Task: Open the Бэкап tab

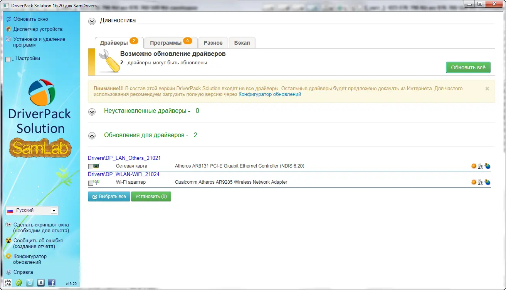Action: click(242, 42)
